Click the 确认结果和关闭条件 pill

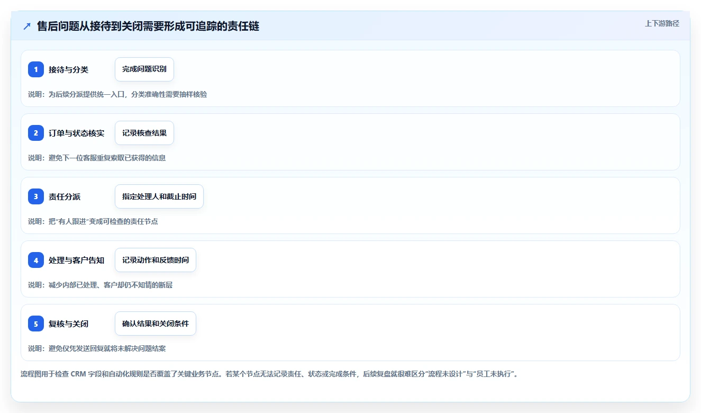pyautogui.click(x=156, y=324)
